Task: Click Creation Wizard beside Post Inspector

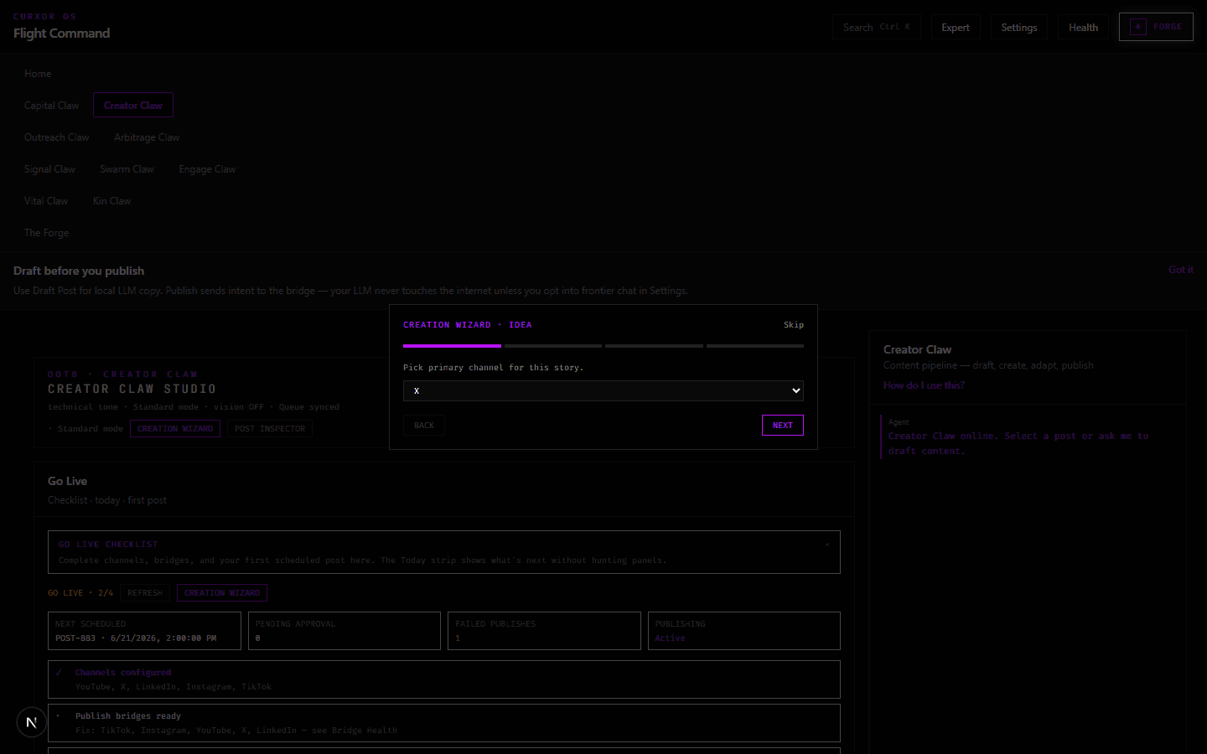Action: (175, 429)
